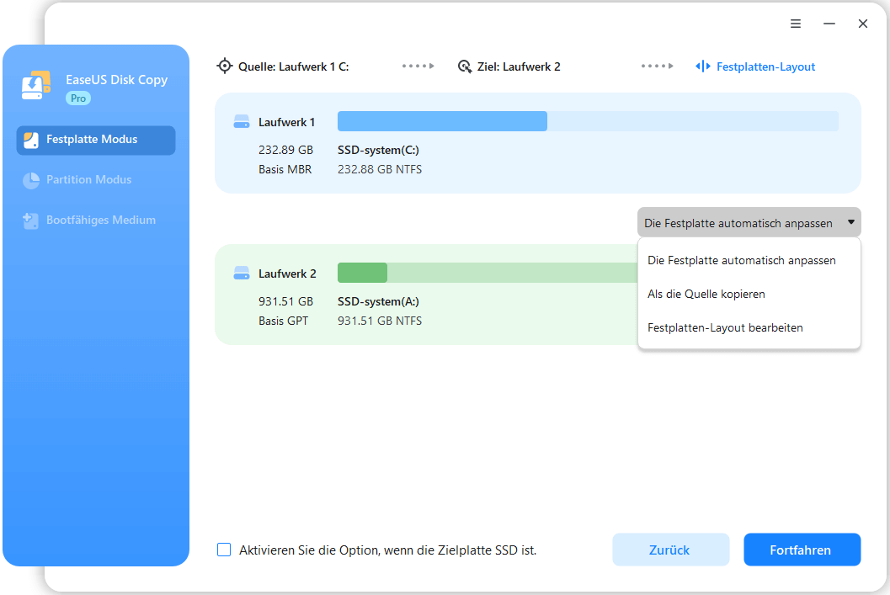Switch to Partition Modus

(88, 180)
